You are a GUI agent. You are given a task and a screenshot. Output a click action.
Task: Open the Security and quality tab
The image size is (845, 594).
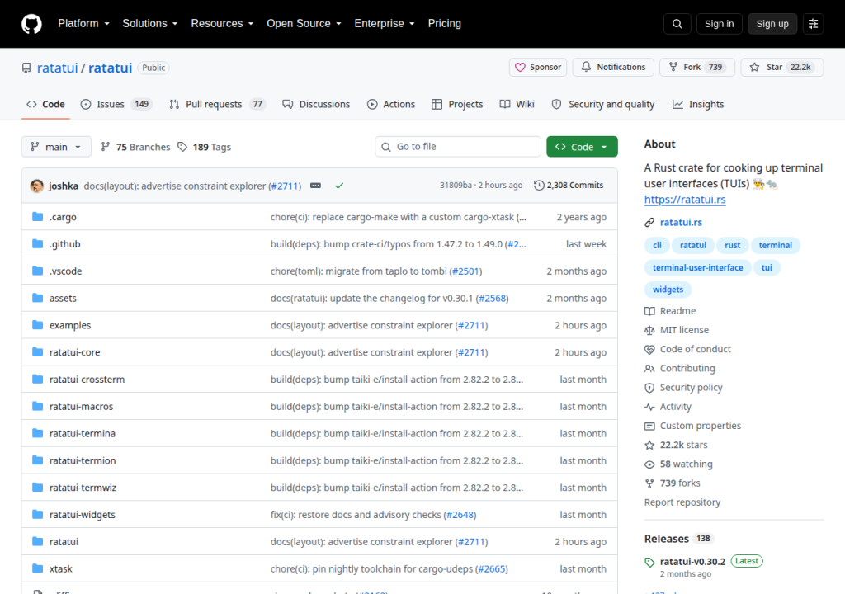tap(603, 104)
